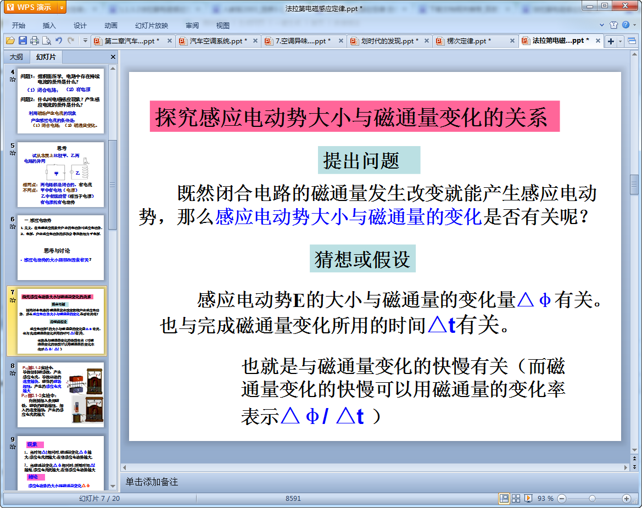Click the slide title 探究感应电动势大小与磁通量变化的关系
Image resolution: width=642 pixels, height=508 pixels.
click(x=355, y=116)
